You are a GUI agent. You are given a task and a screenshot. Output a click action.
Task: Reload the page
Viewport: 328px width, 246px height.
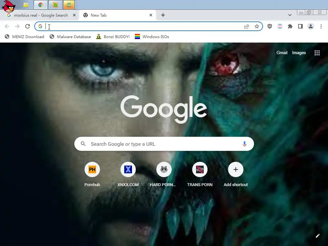(x=28, y=26)
